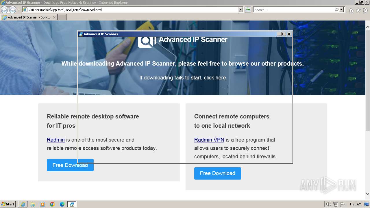Open the Tools gear icon
370x208 pixels.
(x=365, y=10)
